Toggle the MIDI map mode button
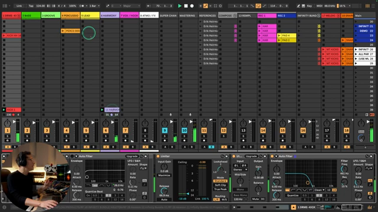Screen dimensions: 378x212 tap(320, 6)
